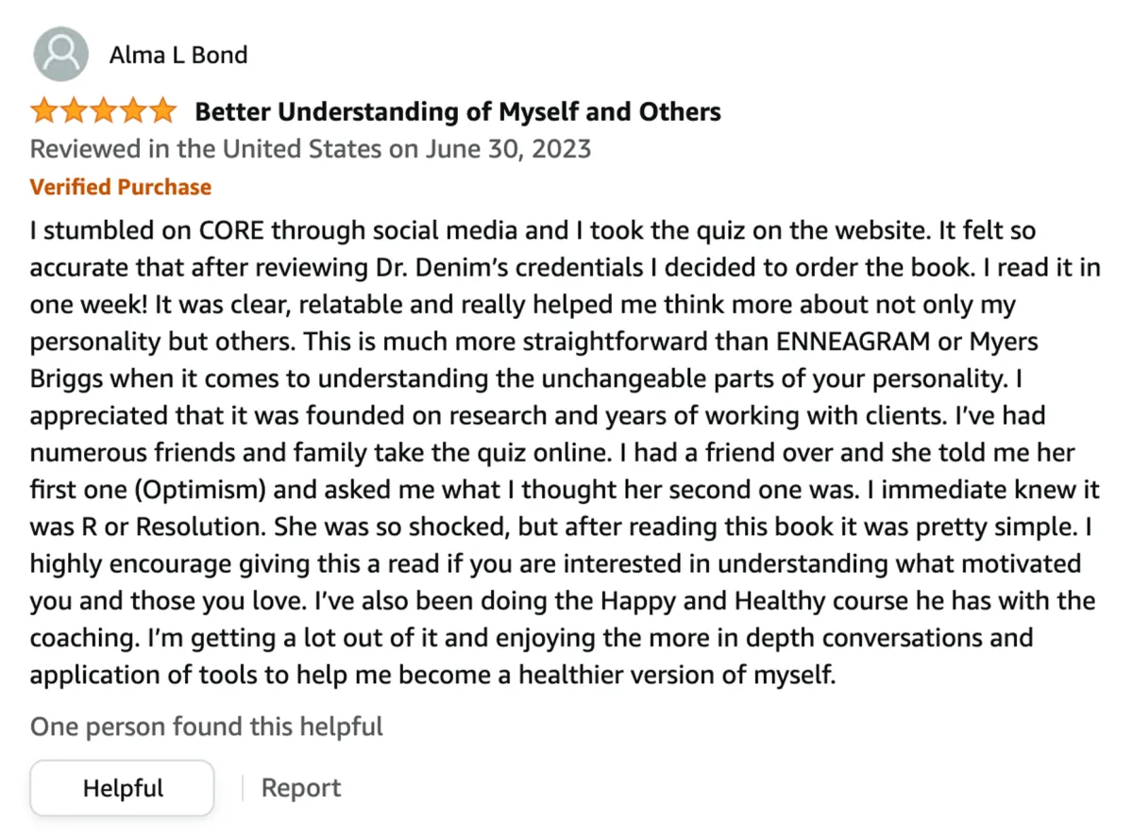Click the Verified Purchase label
Viewport: 1133px width, 837px height.
121,187
